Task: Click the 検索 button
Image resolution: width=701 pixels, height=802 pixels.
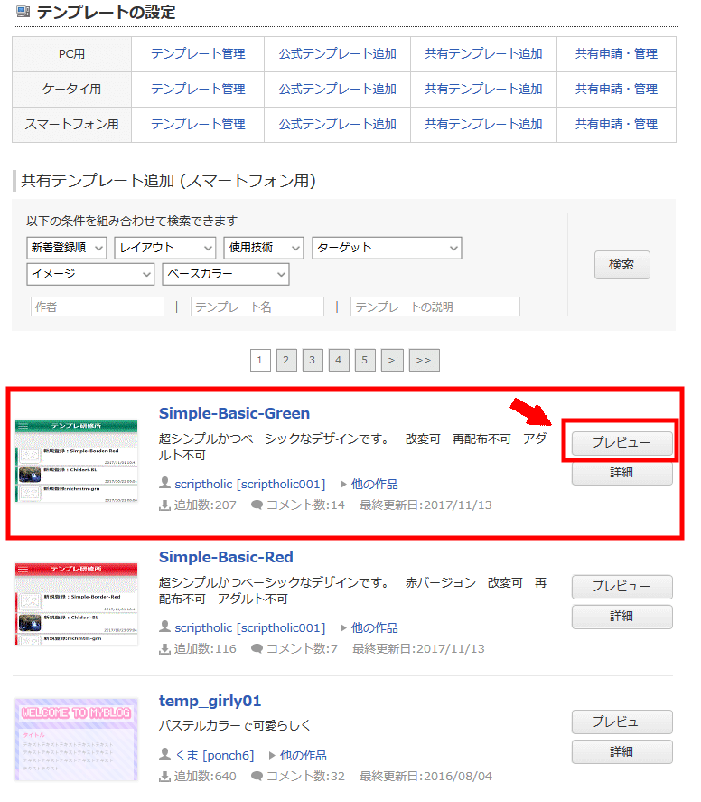Action: (x=622, y=264)
